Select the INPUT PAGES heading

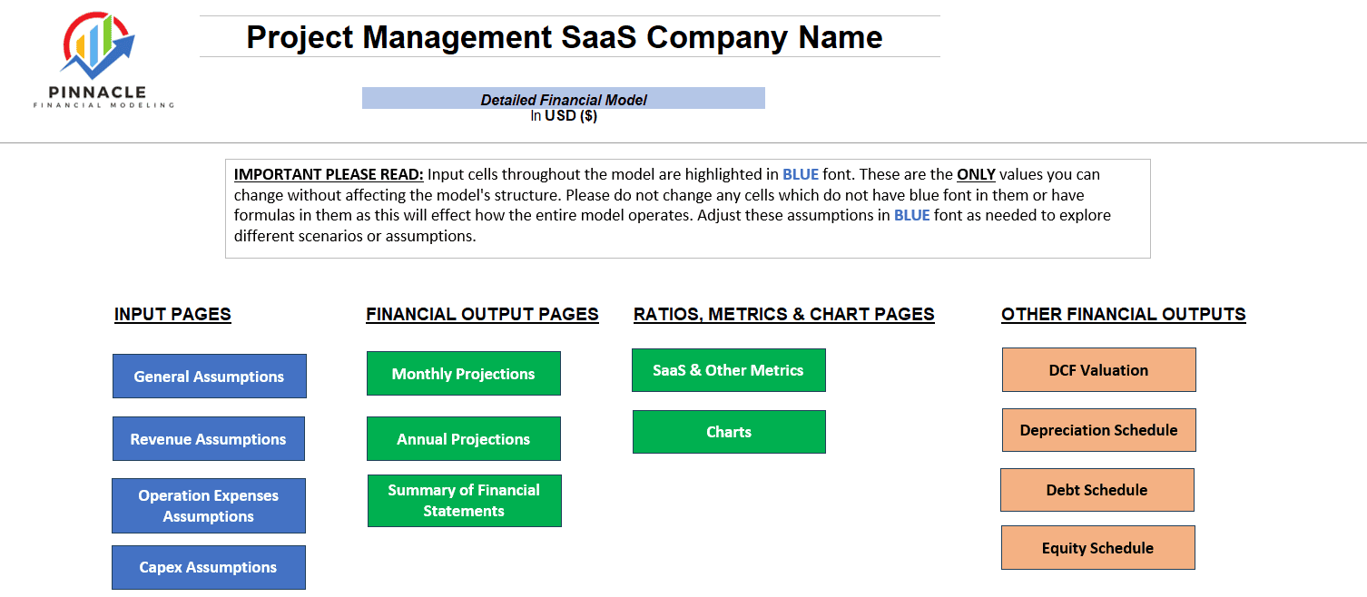(172, 315)
